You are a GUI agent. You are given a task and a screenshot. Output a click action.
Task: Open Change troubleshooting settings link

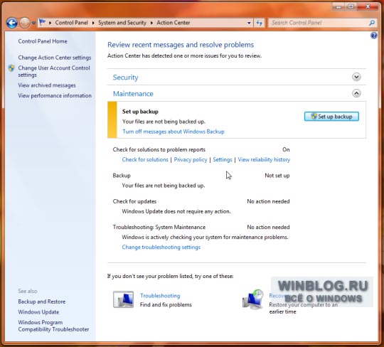pyautogui.click(x=161, y=247)
